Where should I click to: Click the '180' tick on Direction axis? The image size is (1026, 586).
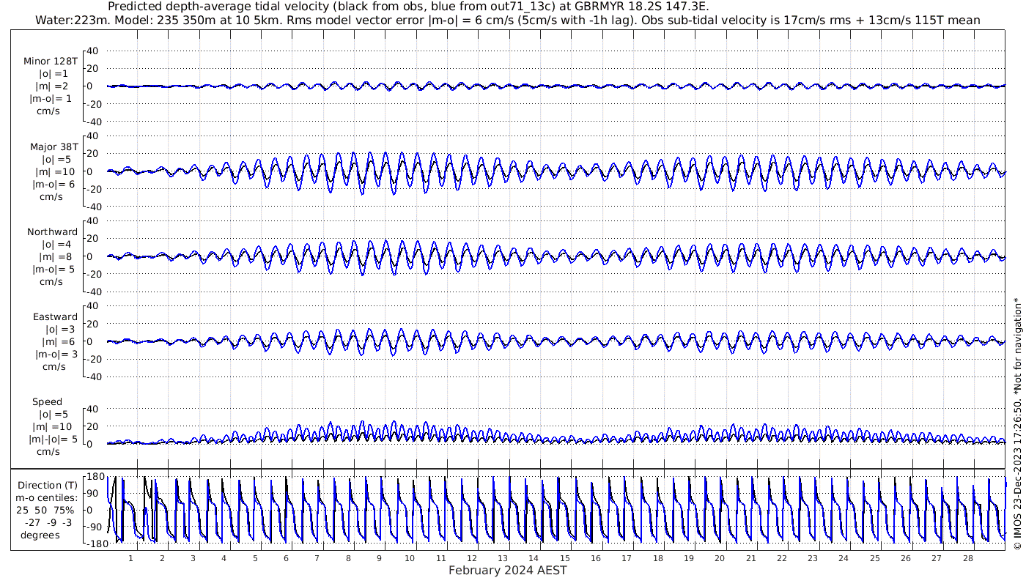tap(95, 477)
